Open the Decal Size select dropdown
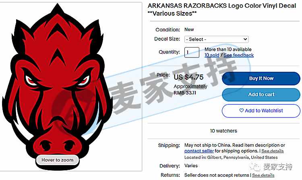 217,39
